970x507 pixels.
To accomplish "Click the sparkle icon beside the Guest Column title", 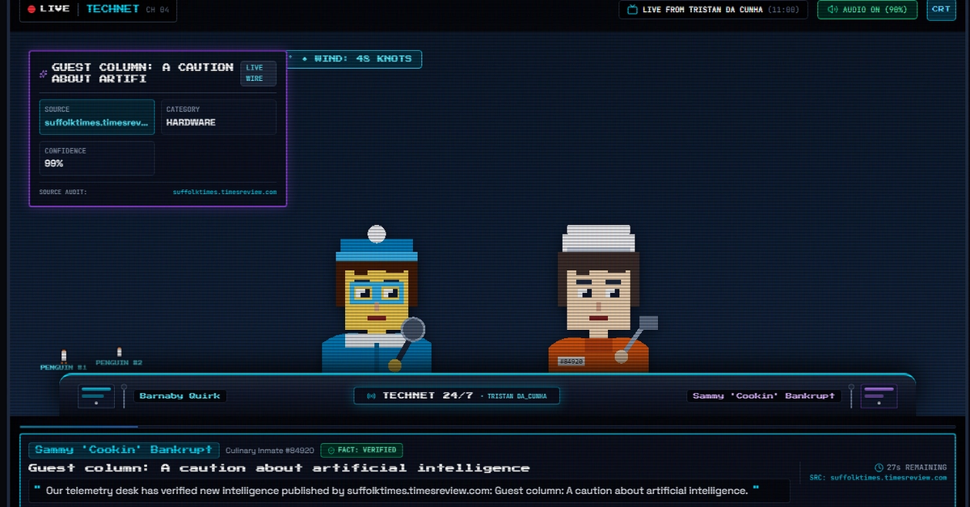I will click(44, 74).
